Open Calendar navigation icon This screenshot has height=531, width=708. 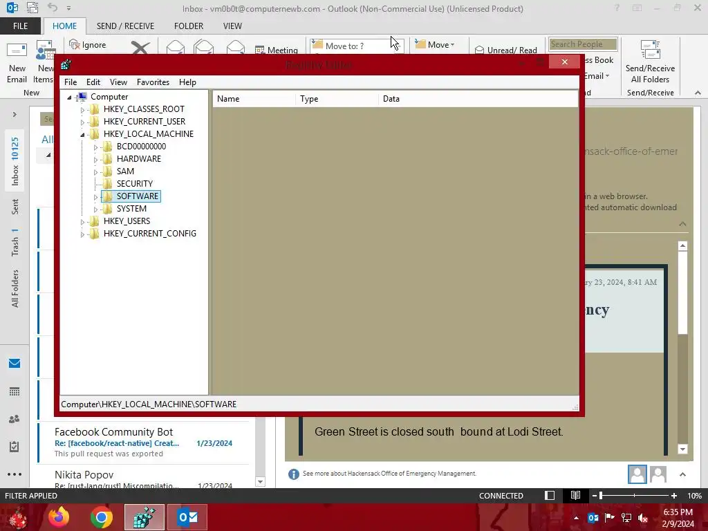15,391
